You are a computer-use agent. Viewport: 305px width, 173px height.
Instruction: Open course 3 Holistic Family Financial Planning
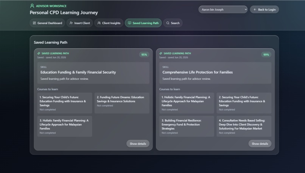click(x=65, y=126)
